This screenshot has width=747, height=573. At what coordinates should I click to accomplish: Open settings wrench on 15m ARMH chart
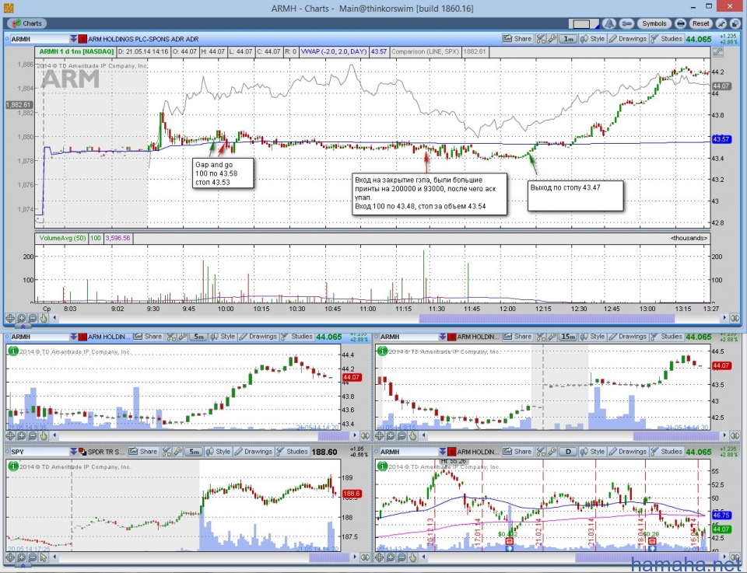point(552,337)
